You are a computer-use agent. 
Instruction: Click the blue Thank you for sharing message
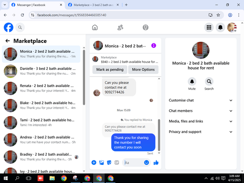point(133,142)
